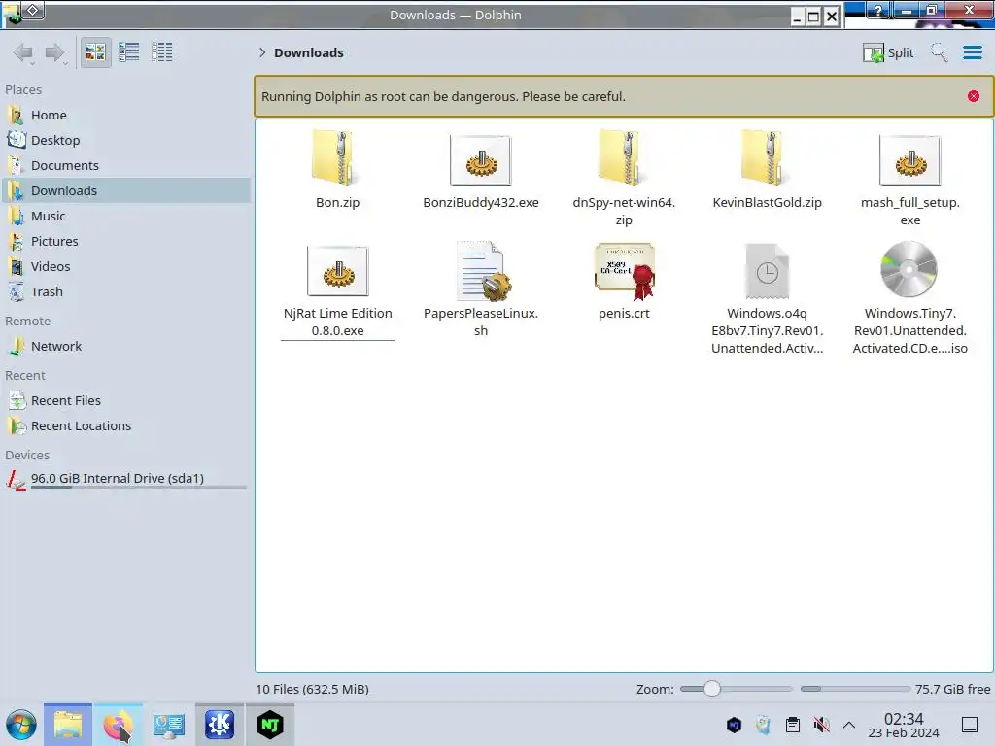Select the .crt certificate file icon

click(x=623, y=271)
